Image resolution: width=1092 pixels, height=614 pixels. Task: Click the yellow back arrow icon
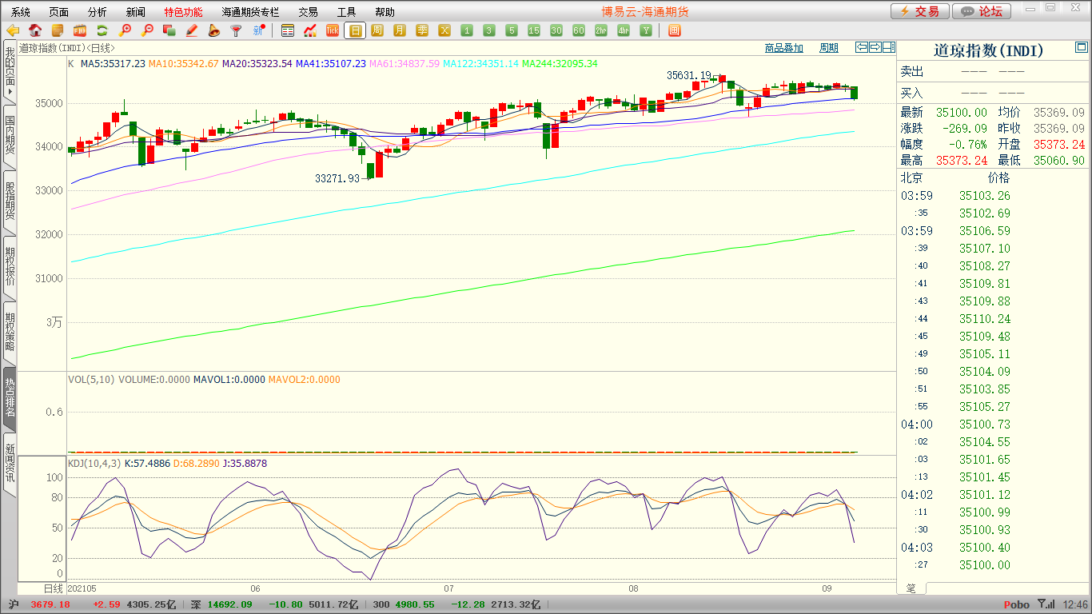[13, 30]
